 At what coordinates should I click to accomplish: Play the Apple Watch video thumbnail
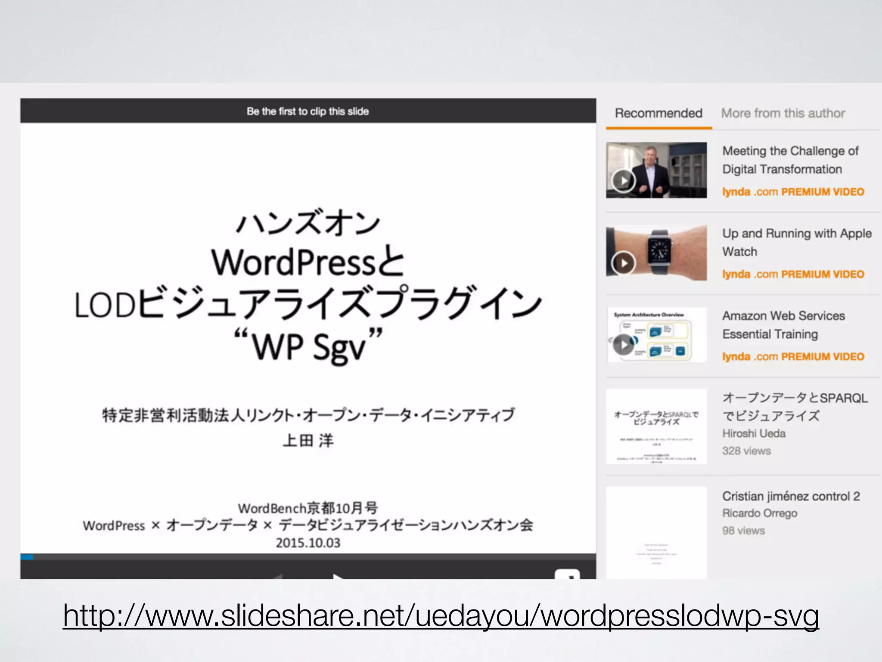pos(656,253)
